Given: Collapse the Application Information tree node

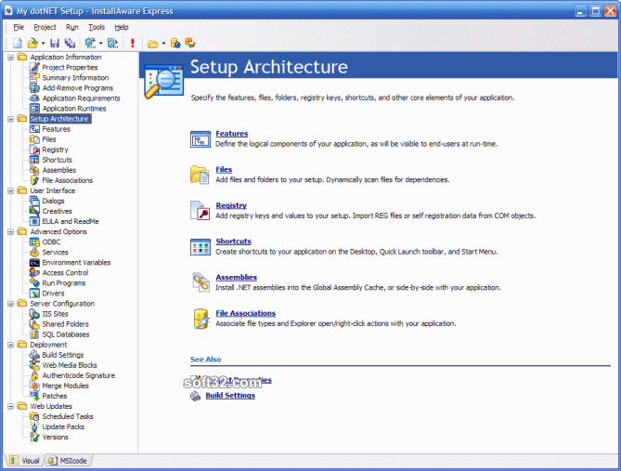Looking at the screenshot, I should pyautogui.click(x=11, y=57).
